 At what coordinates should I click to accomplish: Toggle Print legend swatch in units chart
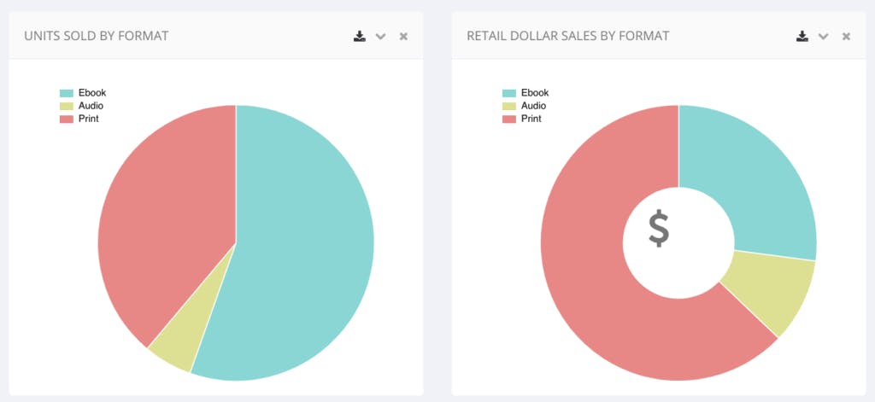67,119
